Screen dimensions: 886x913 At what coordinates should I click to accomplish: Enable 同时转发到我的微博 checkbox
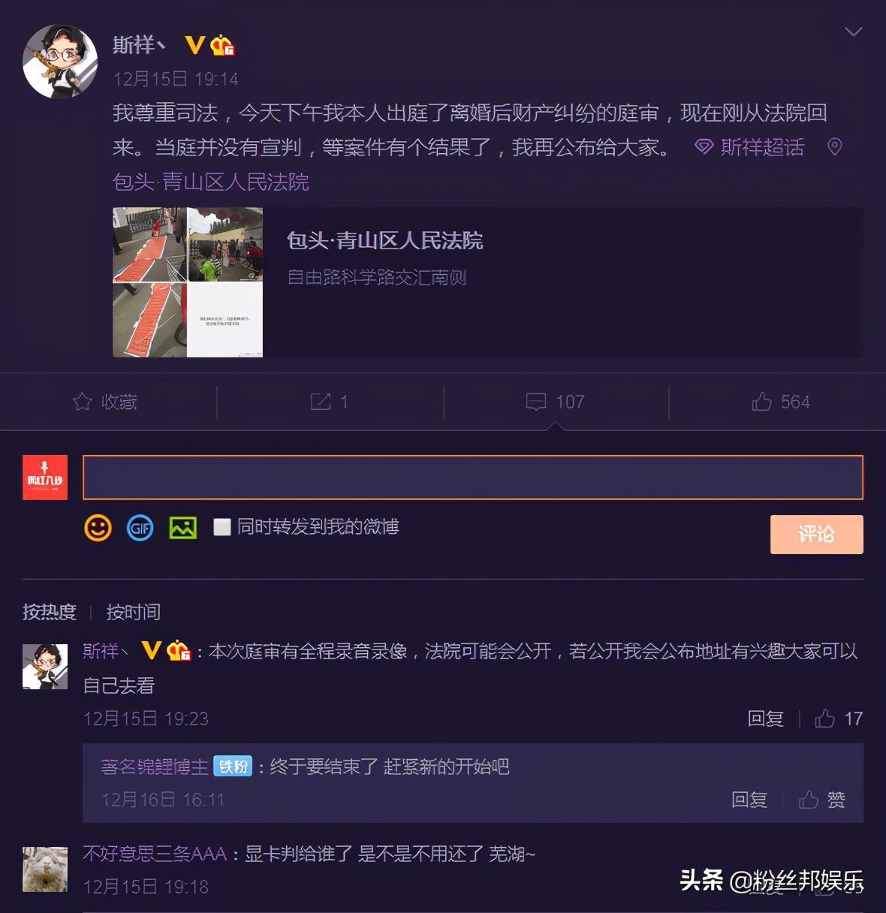pyautogui.click(x=221, y=527)
